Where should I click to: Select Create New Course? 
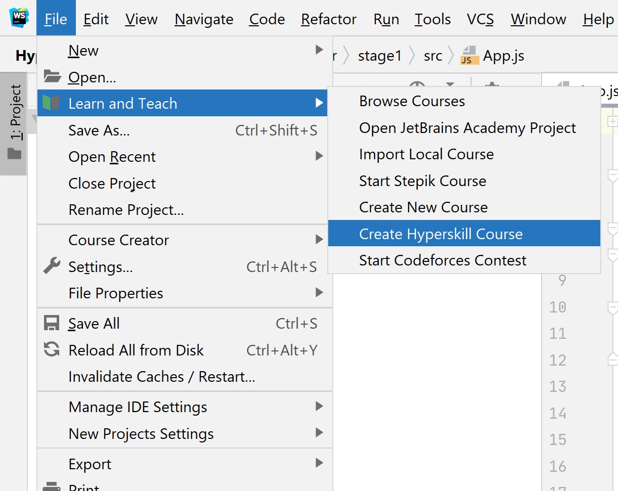tap(464, 207)
